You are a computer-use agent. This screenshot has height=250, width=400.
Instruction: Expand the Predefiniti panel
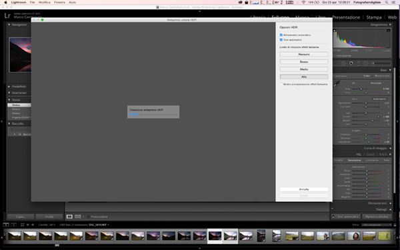point(9,87)
